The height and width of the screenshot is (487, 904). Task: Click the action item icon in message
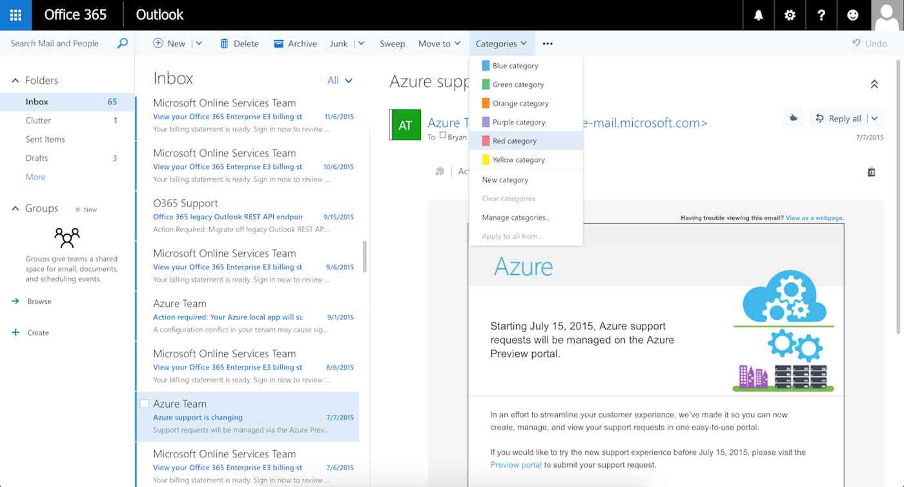(x=440, y=171)
